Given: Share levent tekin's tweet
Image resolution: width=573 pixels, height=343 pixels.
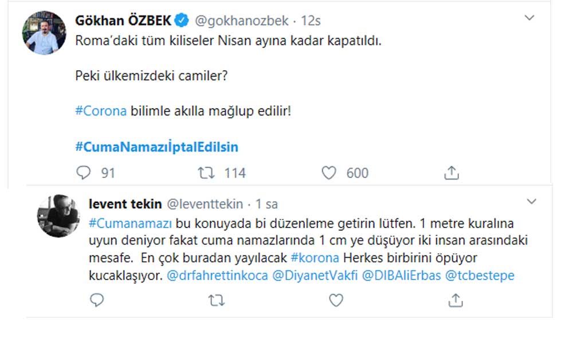Looking at the screenshot, I should click(x=456, y=300).
